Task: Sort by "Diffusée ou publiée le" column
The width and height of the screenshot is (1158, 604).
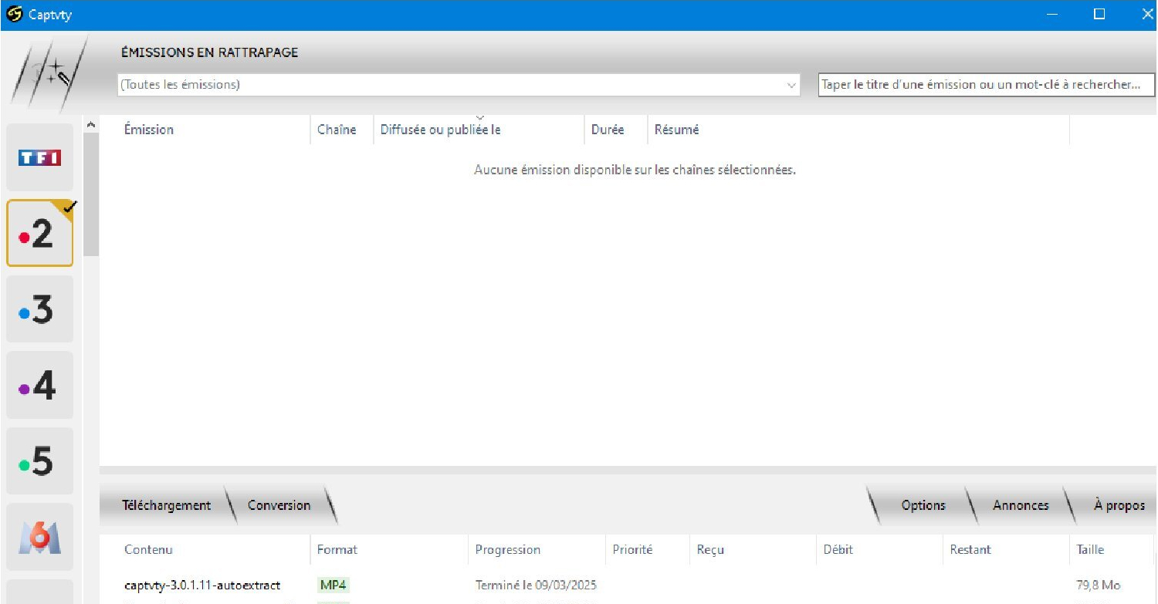Action: 440,130
